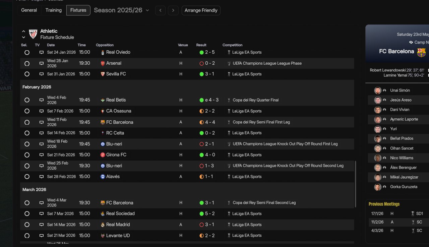Select the CA Osasuna fixture radio button
429x247 pixels.
(27, 111)
